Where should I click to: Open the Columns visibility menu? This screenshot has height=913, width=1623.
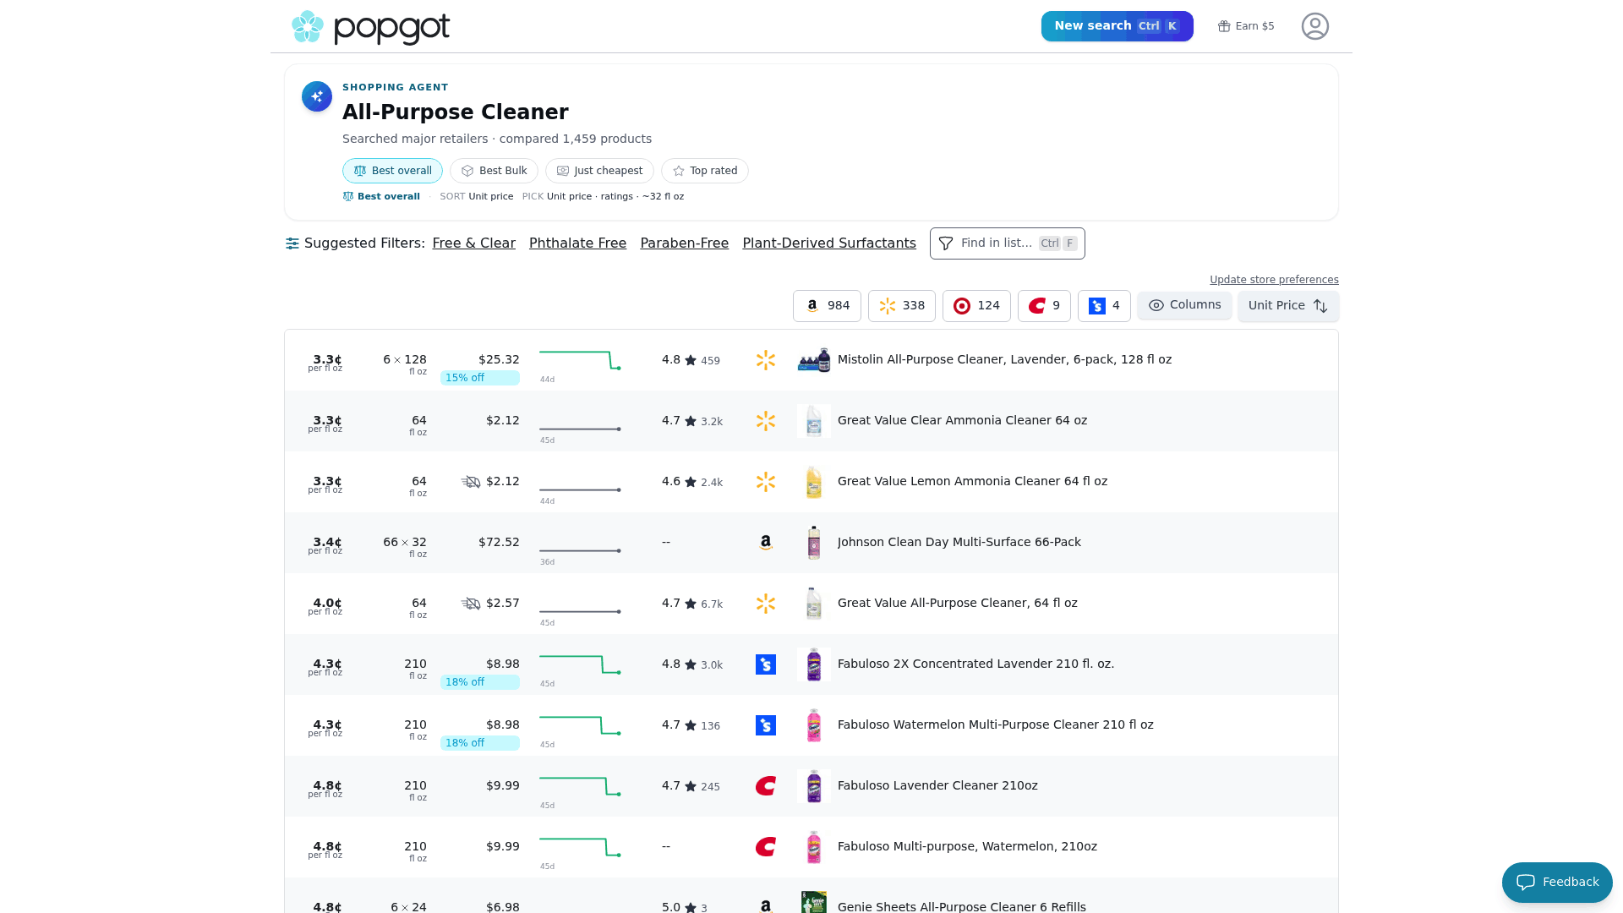click(x=1184, y=305)
